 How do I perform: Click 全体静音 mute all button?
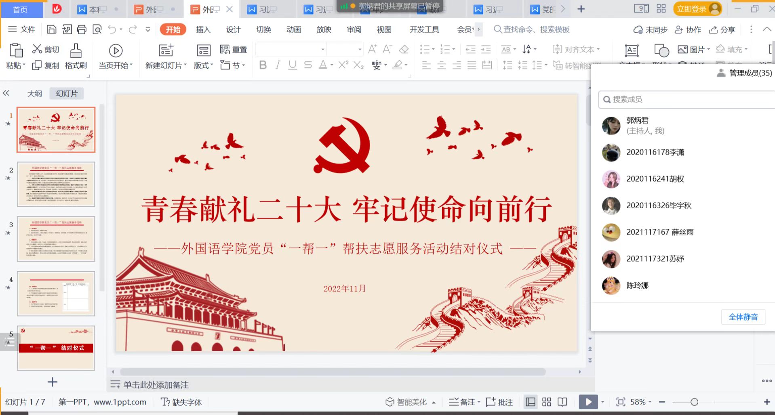pyautogui.click(x=743, y=317)
